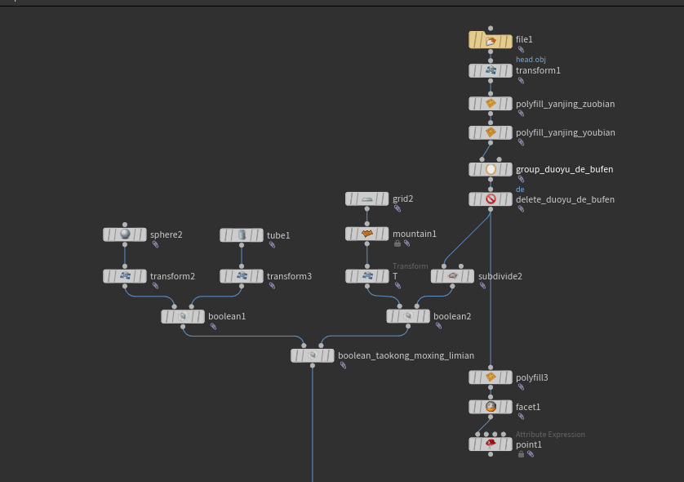Viewport: 684px width, 482px height.
Task: Select the point1 node icon
Action: coord(491,444)
